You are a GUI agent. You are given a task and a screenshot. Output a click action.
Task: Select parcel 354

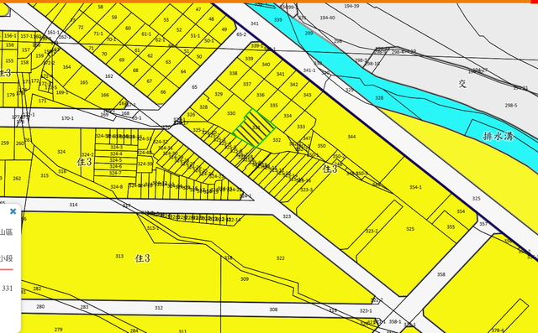461,211
